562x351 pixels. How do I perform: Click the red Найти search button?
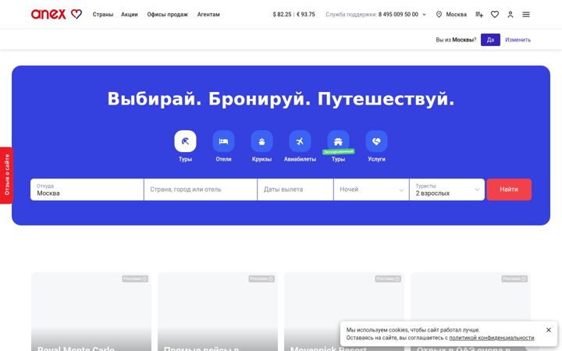point(509,190)
